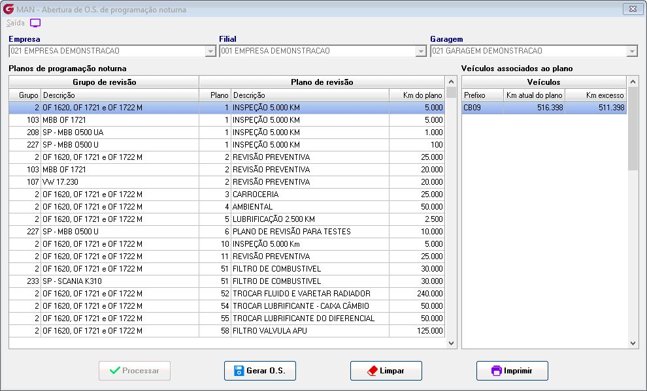
Task: Click the Plano column header
Action: coord(216,95)
